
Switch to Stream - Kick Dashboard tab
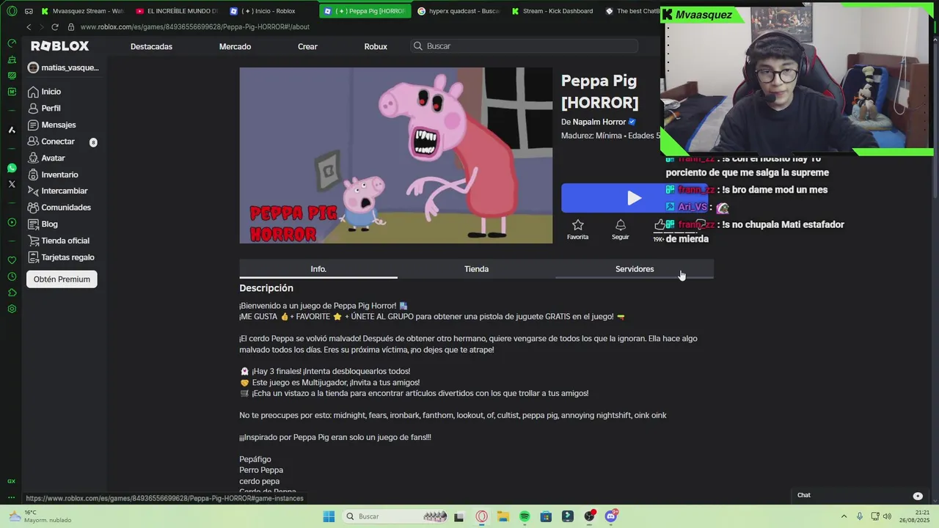tap(552, 11)
